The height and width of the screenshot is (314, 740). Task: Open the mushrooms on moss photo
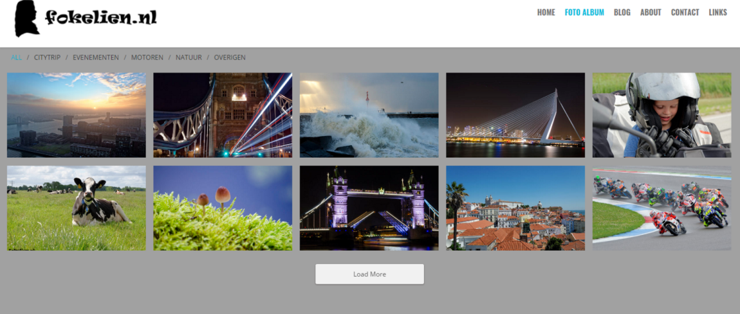(223, 208)
